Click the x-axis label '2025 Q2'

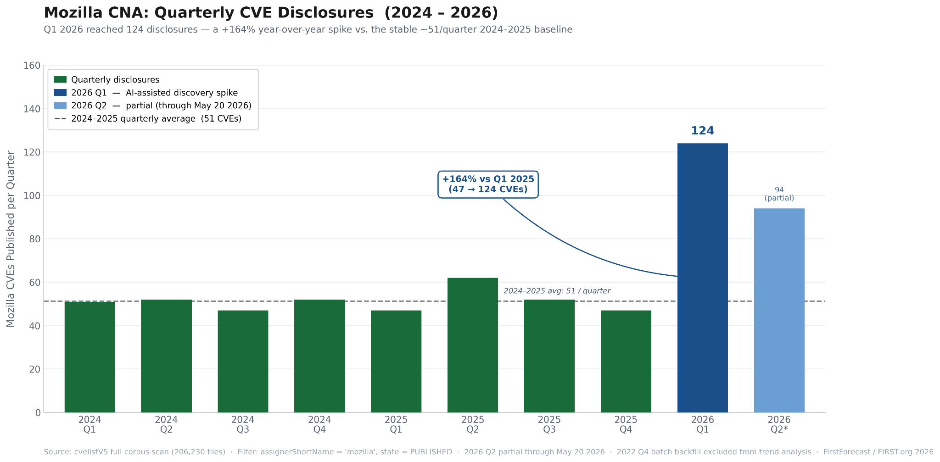point(473,424)
